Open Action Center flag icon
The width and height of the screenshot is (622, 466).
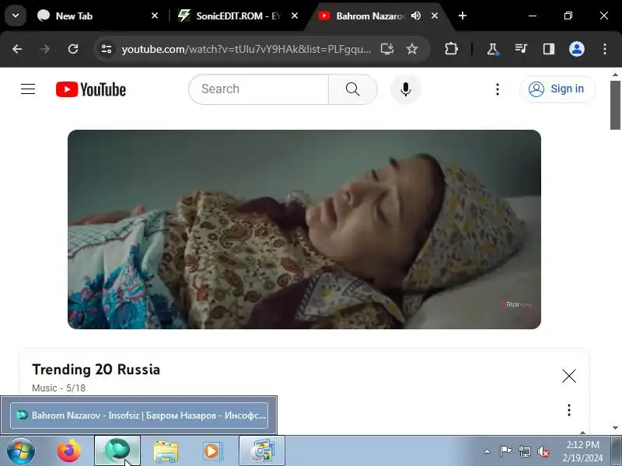505,451
